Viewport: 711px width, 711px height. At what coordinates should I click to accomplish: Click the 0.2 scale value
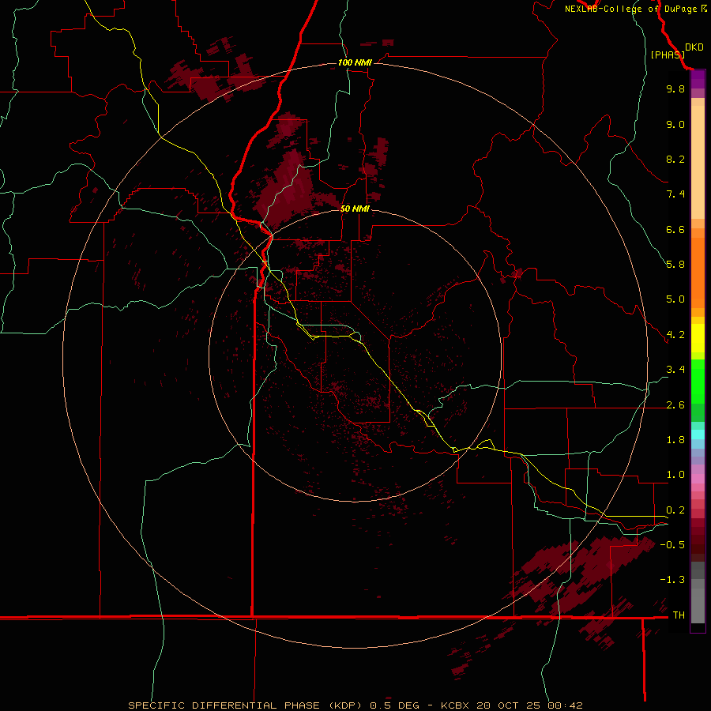675,510
